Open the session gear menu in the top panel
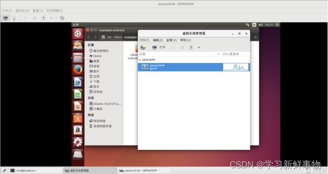 [x=277, y=25]
